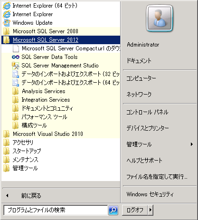Expand the Microsoft Visual Studio 2010 label
Screen dimensions: 198x220
point(48,134)
